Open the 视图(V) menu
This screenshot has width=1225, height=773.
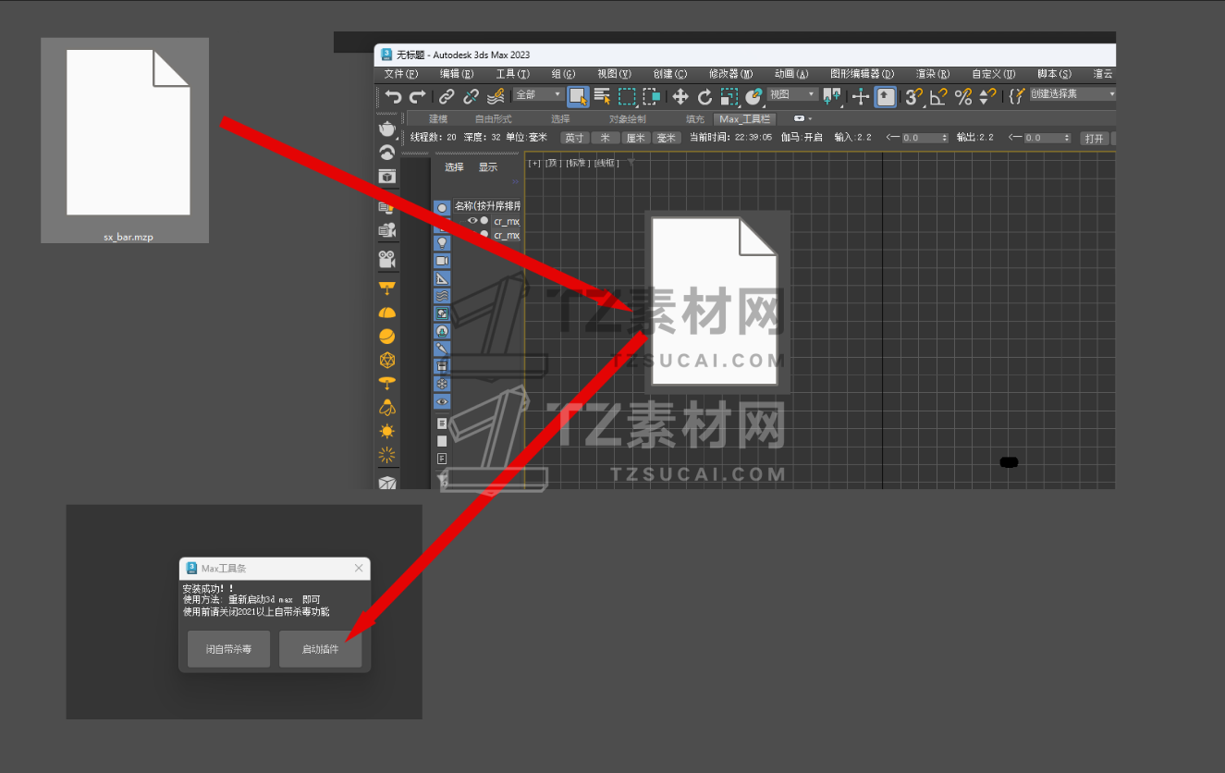(x=614, y=74)
